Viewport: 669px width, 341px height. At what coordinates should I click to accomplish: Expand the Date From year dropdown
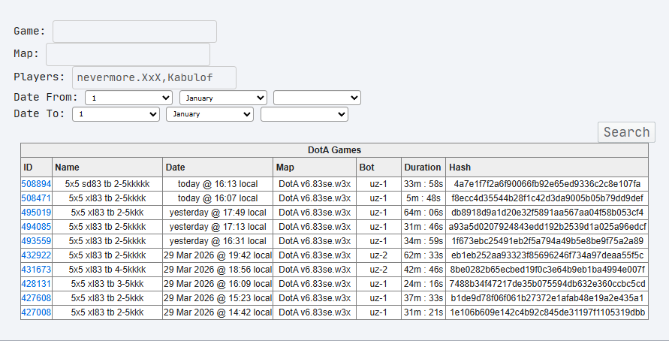pyautogui.click(x=317, y=98)
